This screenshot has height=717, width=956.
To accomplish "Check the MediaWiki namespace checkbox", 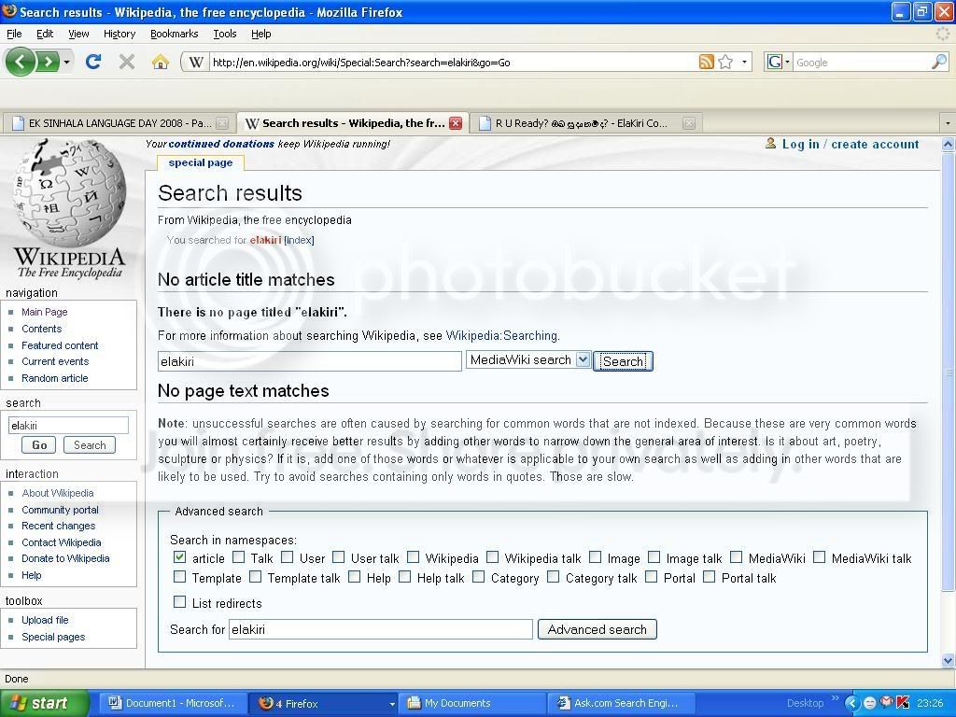I will pyautogui.click(x=736, y=556).
